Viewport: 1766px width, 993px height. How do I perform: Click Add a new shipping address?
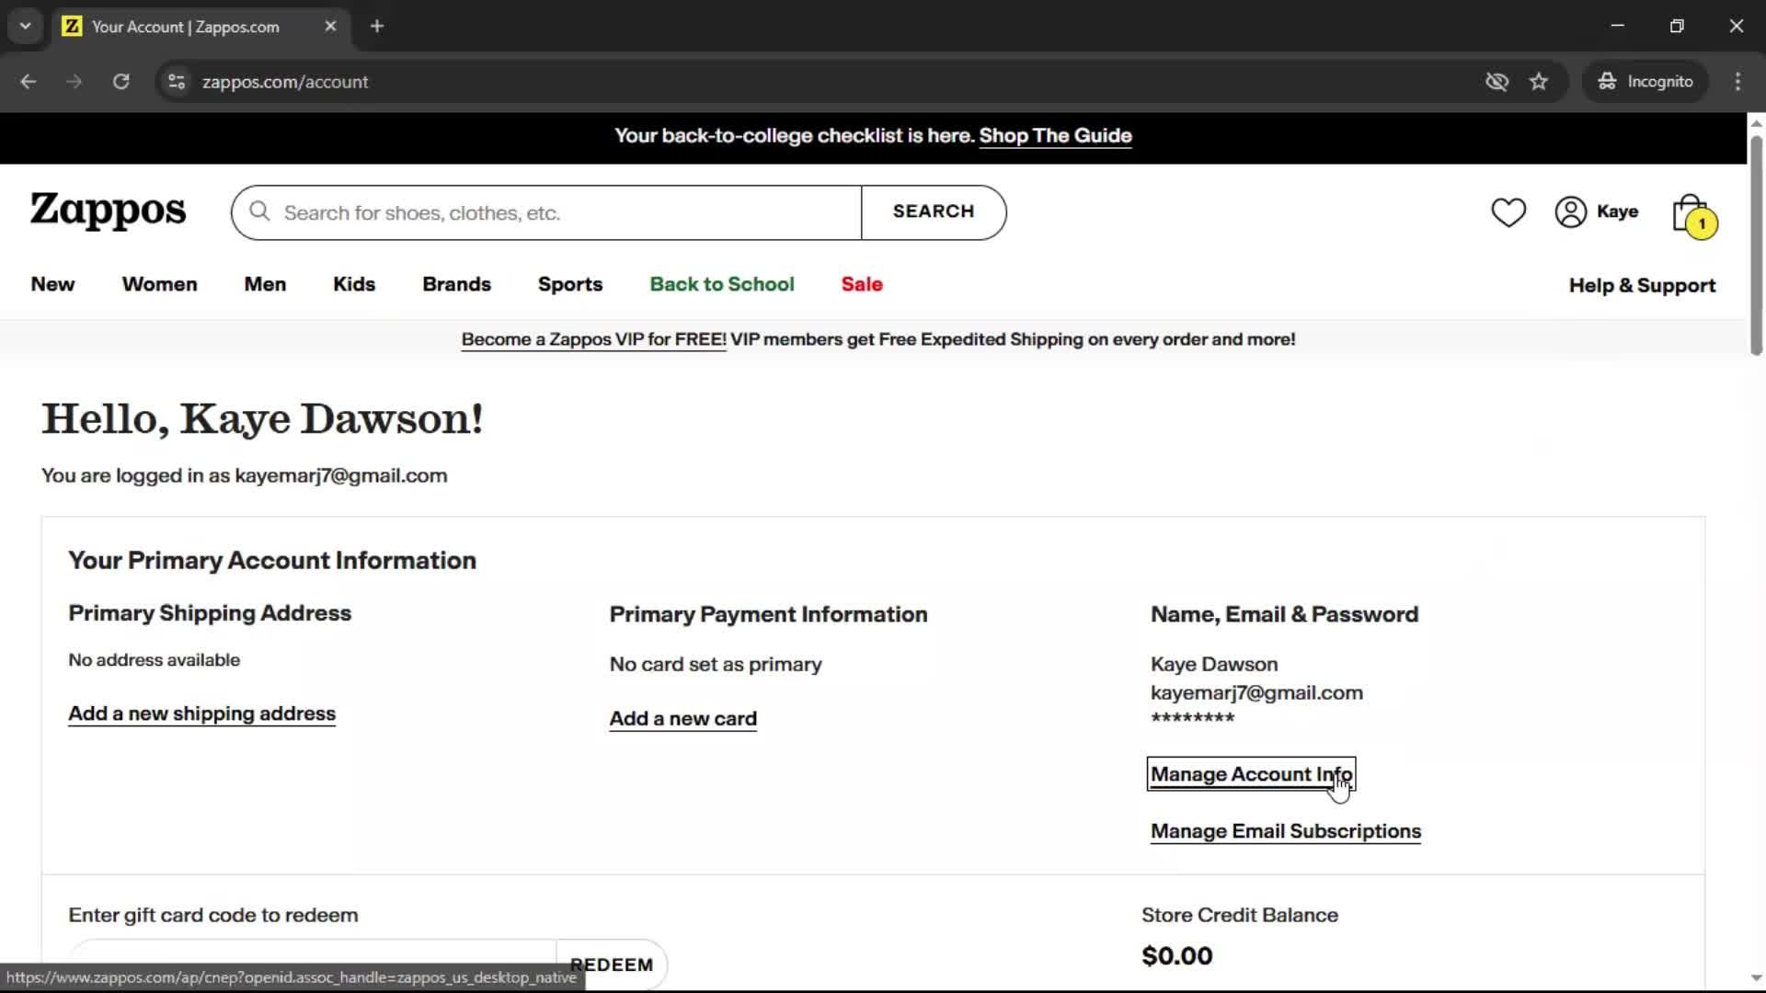201,714
